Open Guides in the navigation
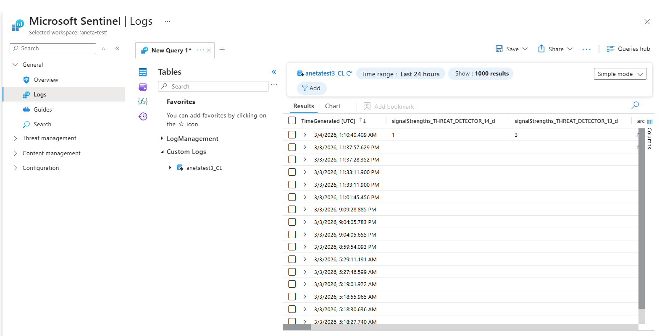 click(42, 109)
